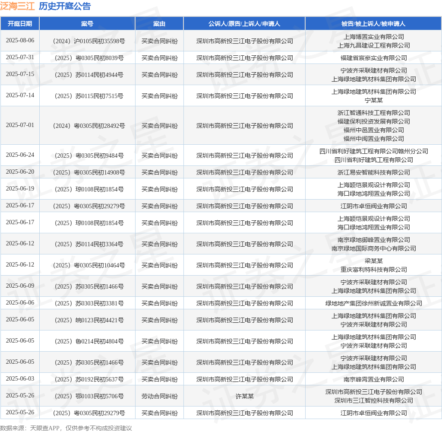Click defendant 上海博置实业有限公司
442x432 pixels.
coord(373,37)
